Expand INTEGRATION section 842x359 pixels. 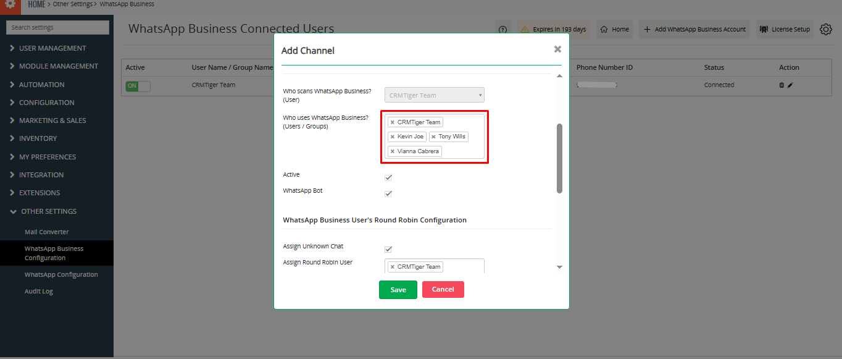point(36,175)
